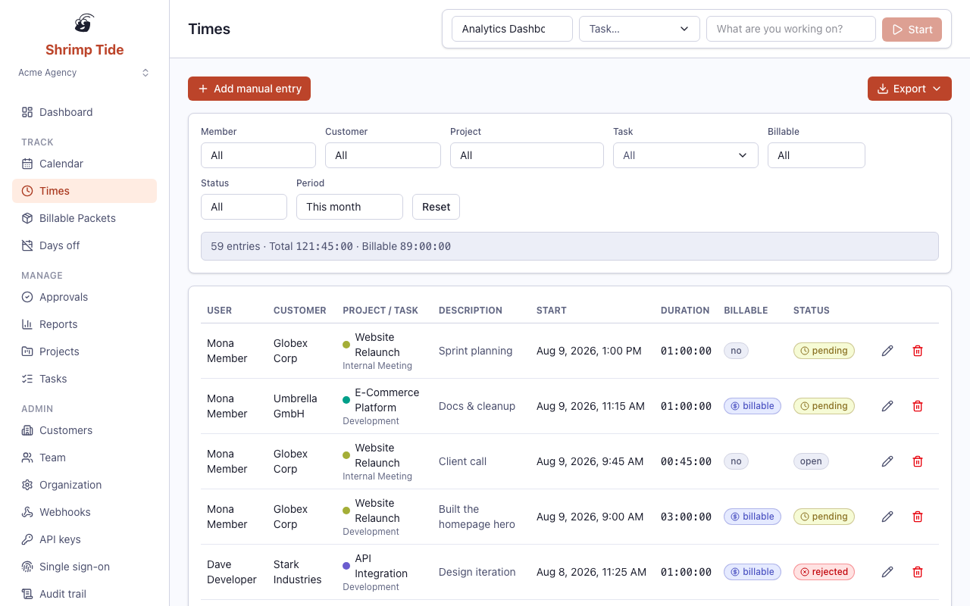The width and height of the screenshot is (970, 606).
Task: Open the Customer filter
Action: click(383, 155)
